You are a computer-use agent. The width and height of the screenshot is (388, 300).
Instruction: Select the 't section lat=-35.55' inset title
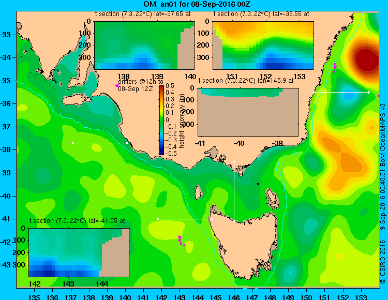click(x=261, y=14)
